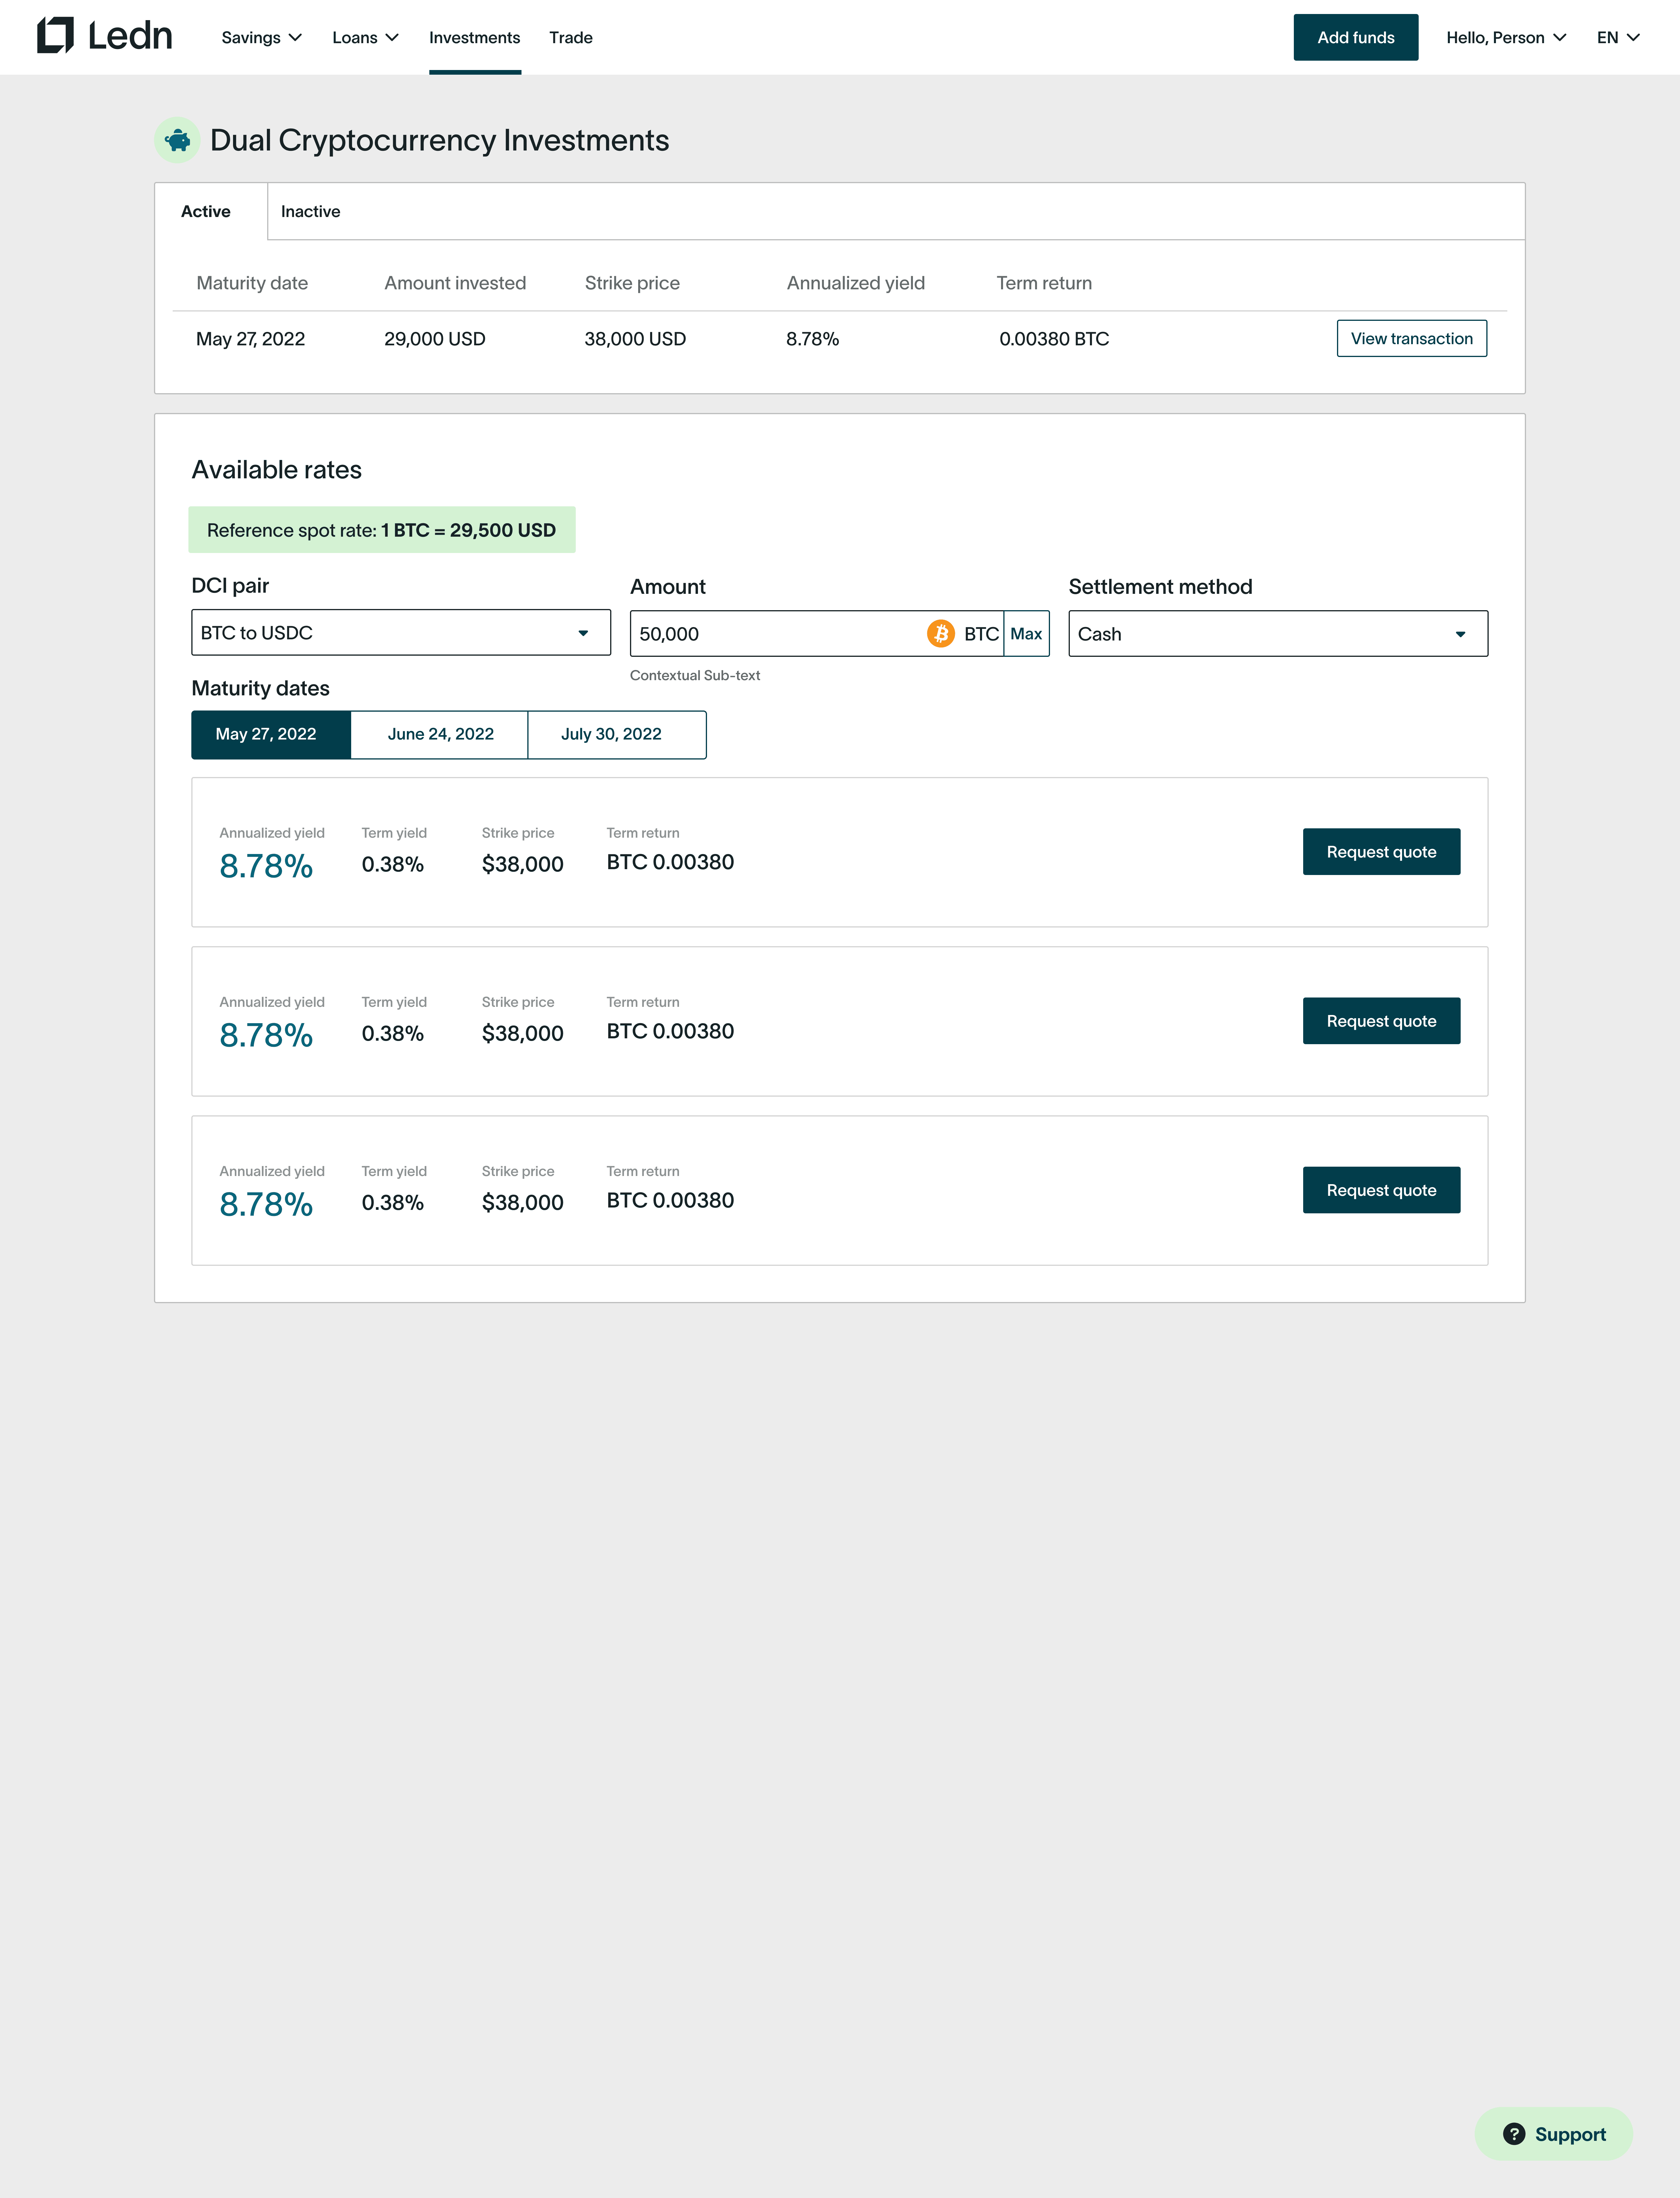Viewport: 1680px width, 2198px height.
Task: Click the question mark Support icon
Action: (1514, 2134)
